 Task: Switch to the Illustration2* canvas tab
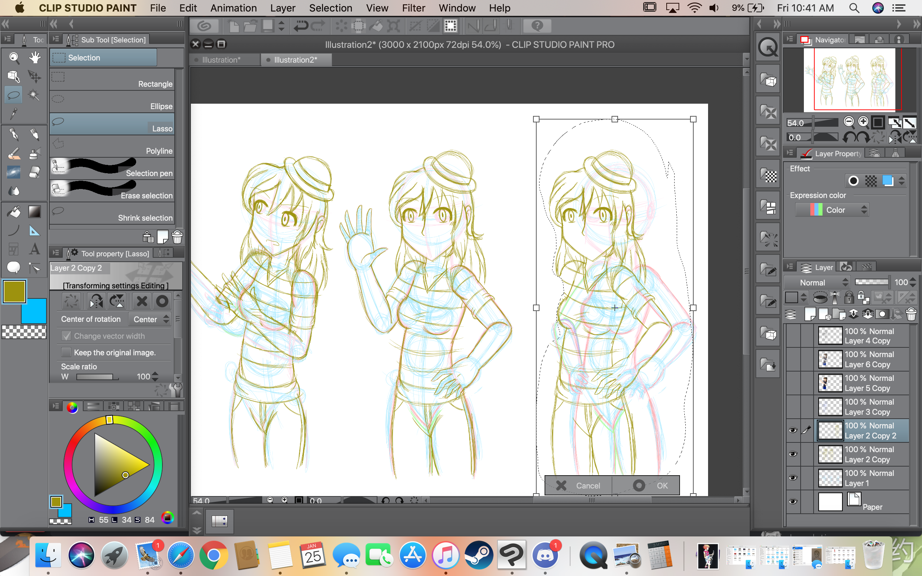[x=296, y=60]
